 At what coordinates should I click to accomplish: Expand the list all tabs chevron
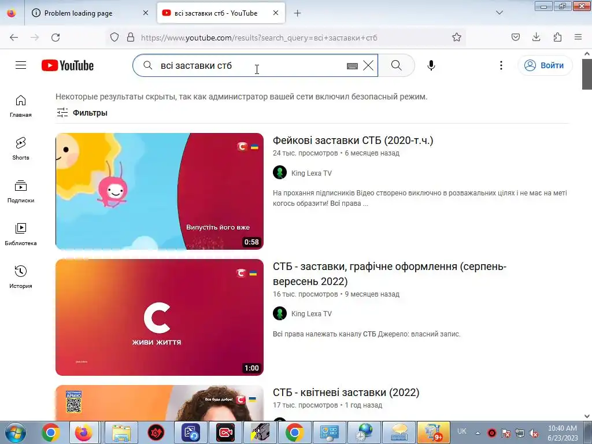point(499,13)
